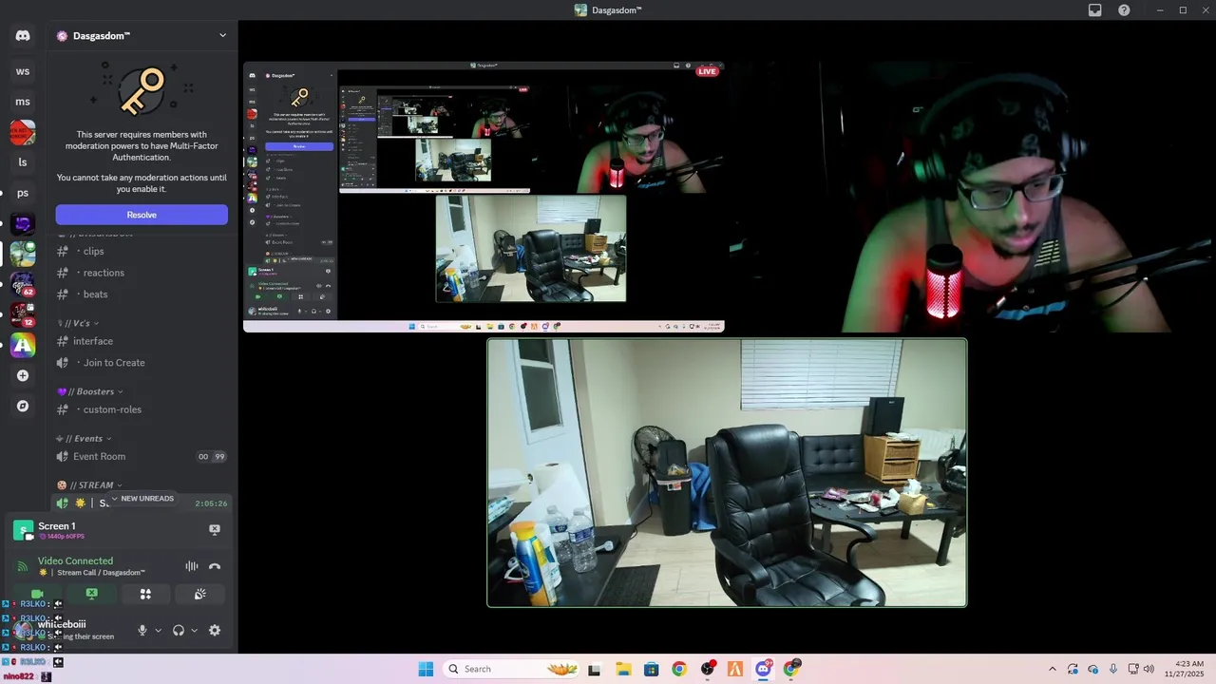The image size is (1216, 684).
Task: Open the "ps" server
Action: tap(23, 193)
